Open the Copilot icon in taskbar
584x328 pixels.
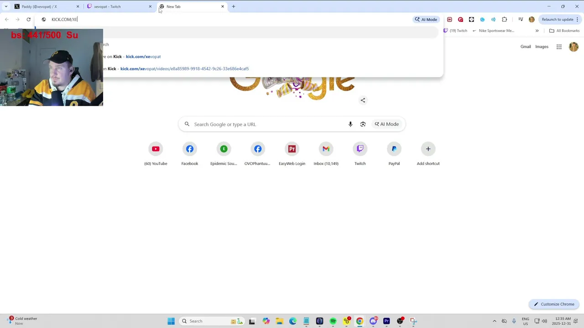pos(266,321)
